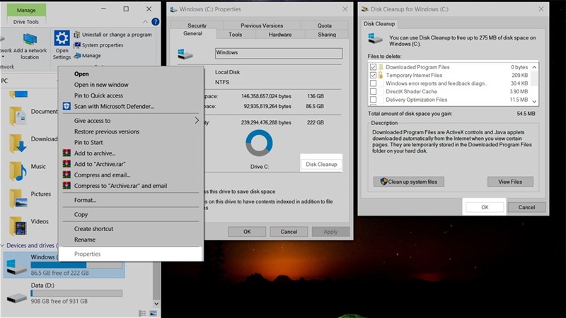Click Disk Cleanup drive icon in description
The width and height of the screenshot is (566, 318).
375,38
